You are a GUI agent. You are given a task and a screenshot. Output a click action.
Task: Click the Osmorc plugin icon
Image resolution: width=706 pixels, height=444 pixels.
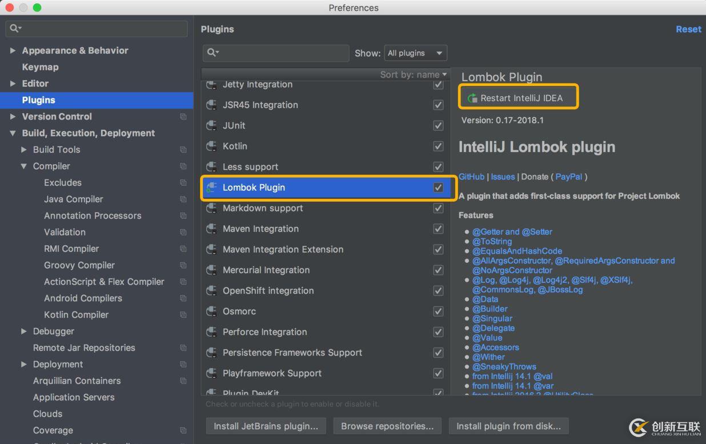(x=212, y=311)
